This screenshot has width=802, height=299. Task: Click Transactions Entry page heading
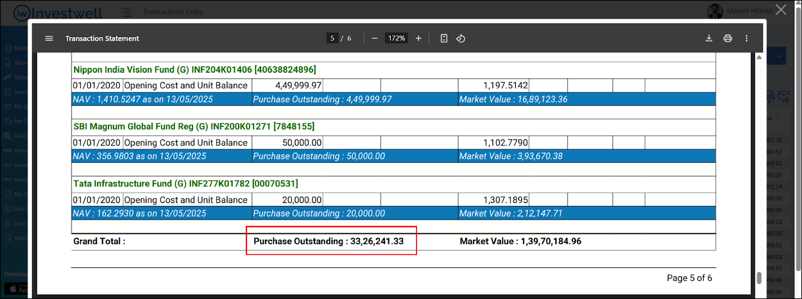(x=173, y=12)
